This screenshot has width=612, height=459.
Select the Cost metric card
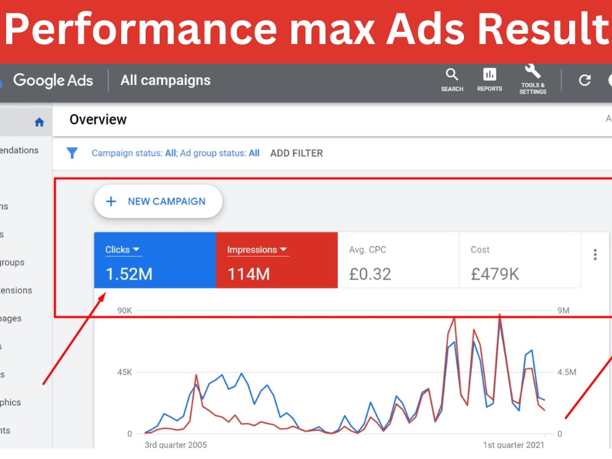pos(520,260)
